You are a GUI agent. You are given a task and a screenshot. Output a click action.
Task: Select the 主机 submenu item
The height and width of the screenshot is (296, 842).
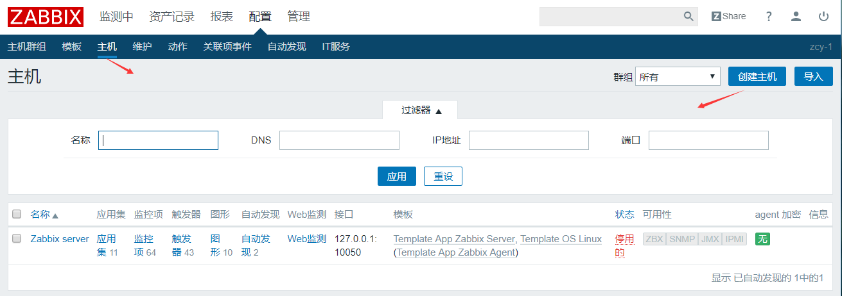click(x=107, y=47)
